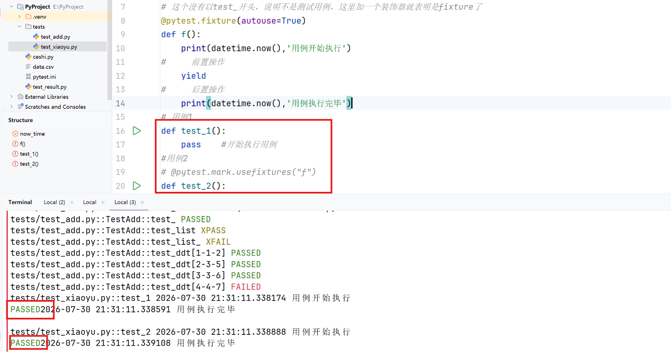
Task: Close the Local (2) terminal tab
Action: click(x=72, y=202)
